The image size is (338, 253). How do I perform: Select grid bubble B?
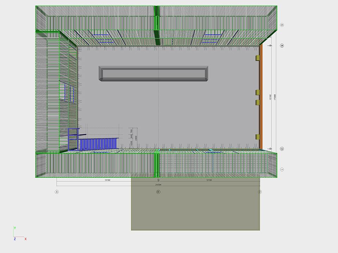coord(158,192)
